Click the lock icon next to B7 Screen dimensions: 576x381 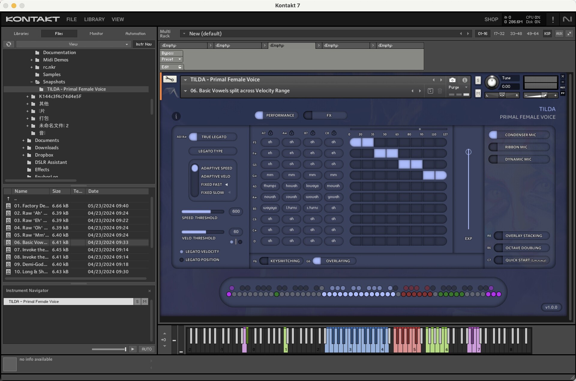pyautogui.click(x=313, y=133)
